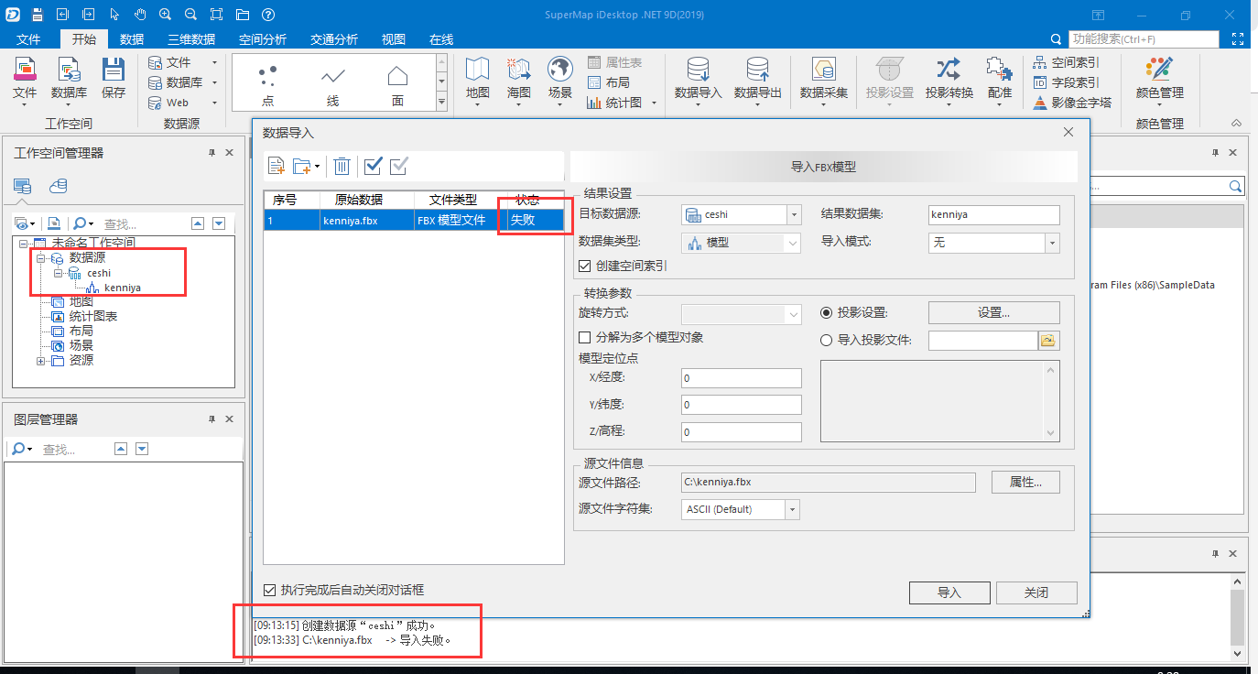This screenshot has width=1258, height=674.
Task: Open the 导入模式 dropdown
Action: (x=1052, y=244)
